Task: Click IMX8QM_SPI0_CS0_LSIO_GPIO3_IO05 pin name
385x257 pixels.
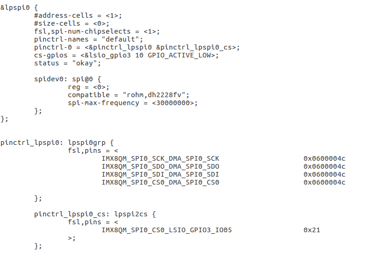Action: [x=167, y=230]
